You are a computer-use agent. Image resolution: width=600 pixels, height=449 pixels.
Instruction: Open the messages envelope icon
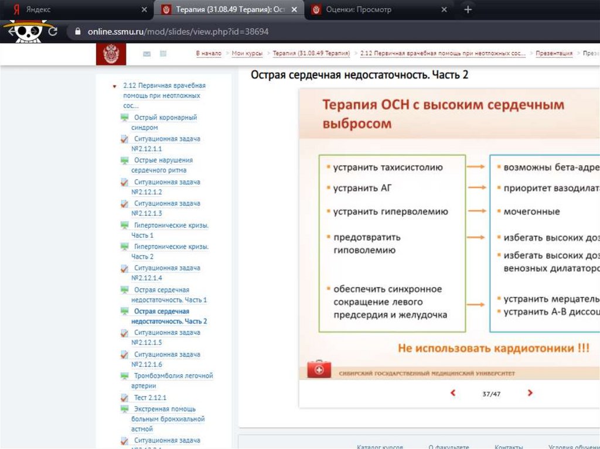click(x=146, y=54)
